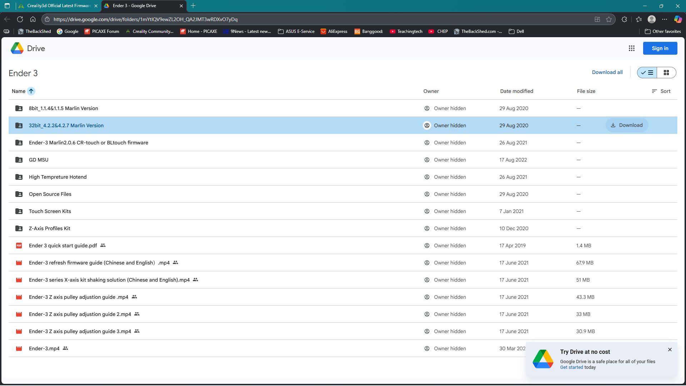Switch to grid layout view

click(x=666, y=73)
